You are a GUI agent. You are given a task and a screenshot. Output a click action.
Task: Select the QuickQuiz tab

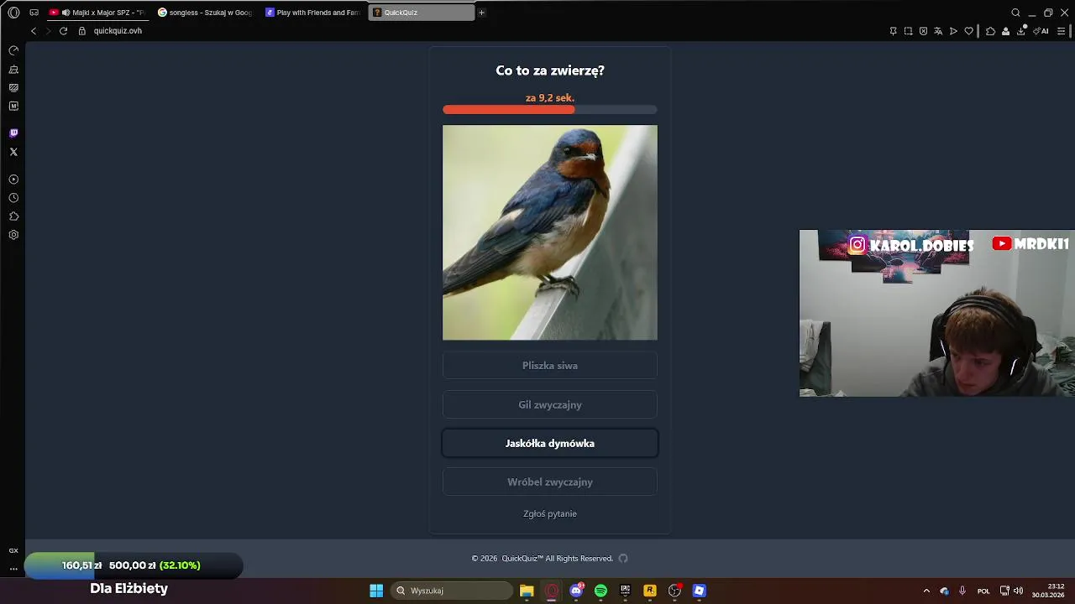[x=421, y=13]
